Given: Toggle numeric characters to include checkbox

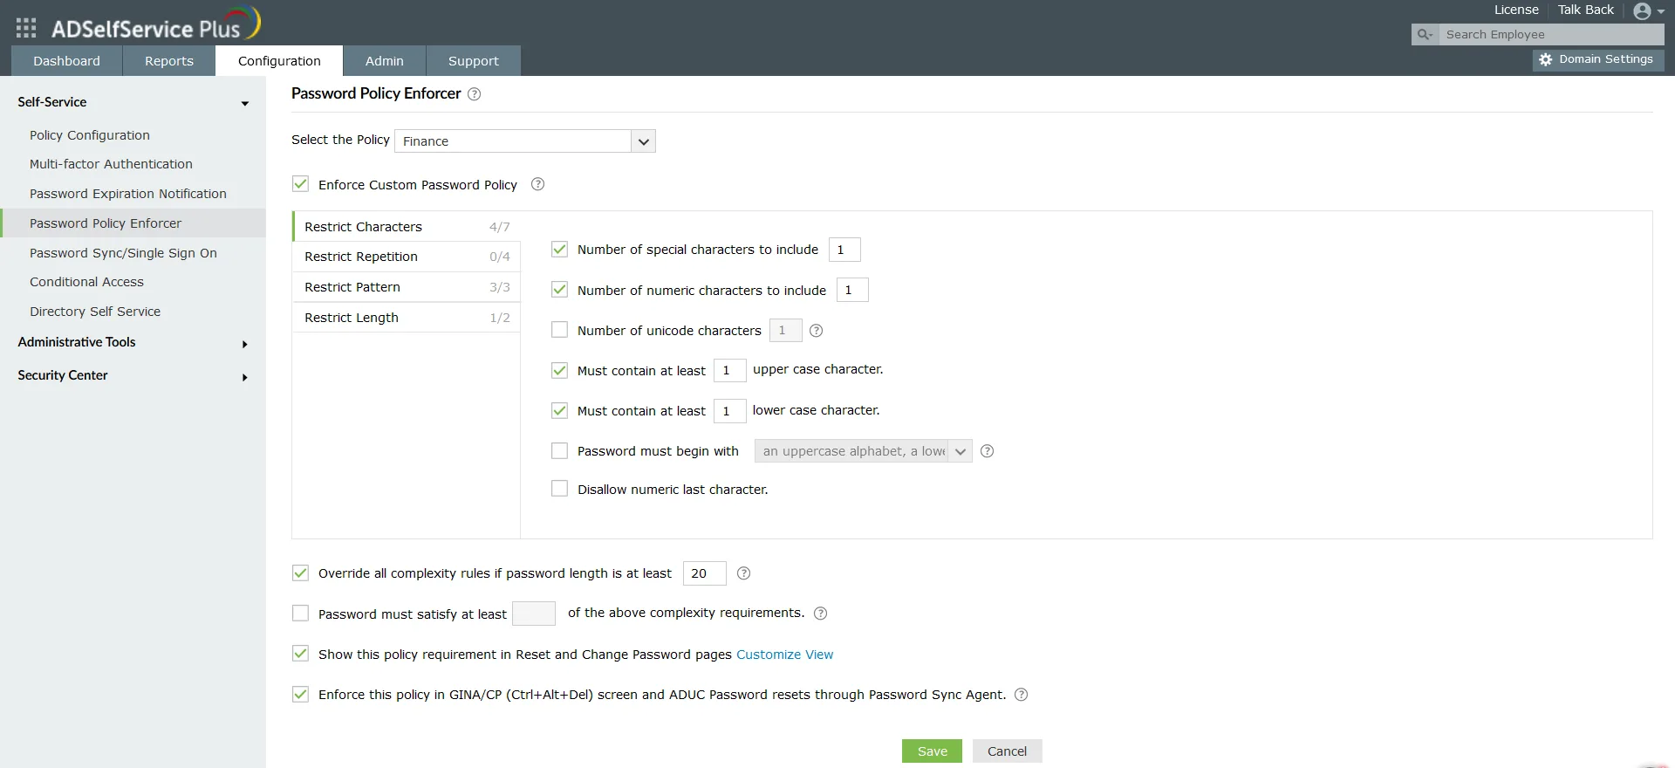Looking at the screenshot, I should 560,290.
